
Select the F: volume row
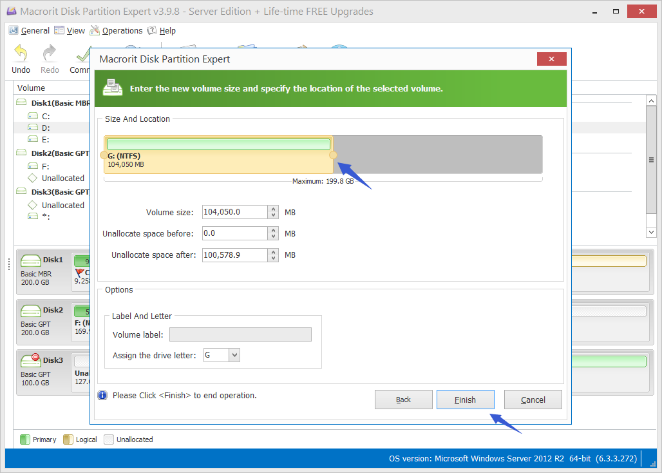pos(46,166)
